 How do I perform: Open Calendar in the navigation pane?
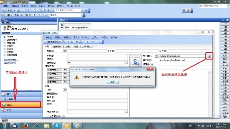coord(21,99)
